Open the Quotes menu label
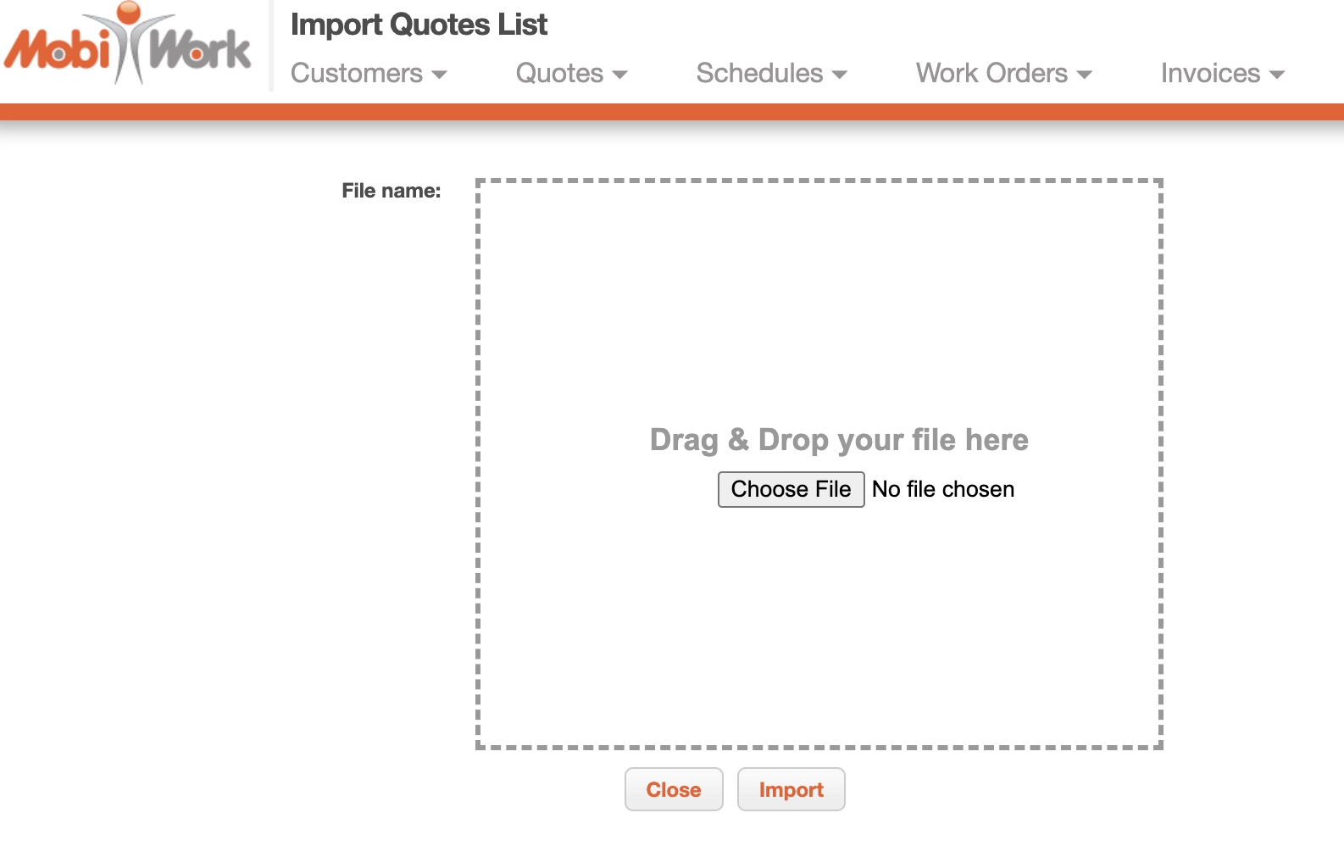Viewport: 1344px width, 846px height. point(559,74)
